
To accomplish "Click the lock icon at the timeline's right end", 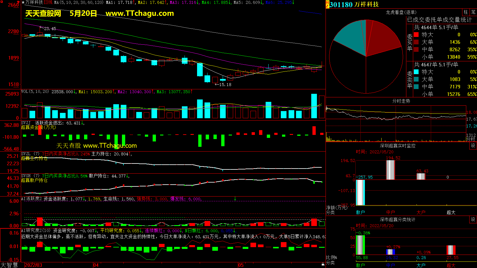I will (x=323, y=264).
